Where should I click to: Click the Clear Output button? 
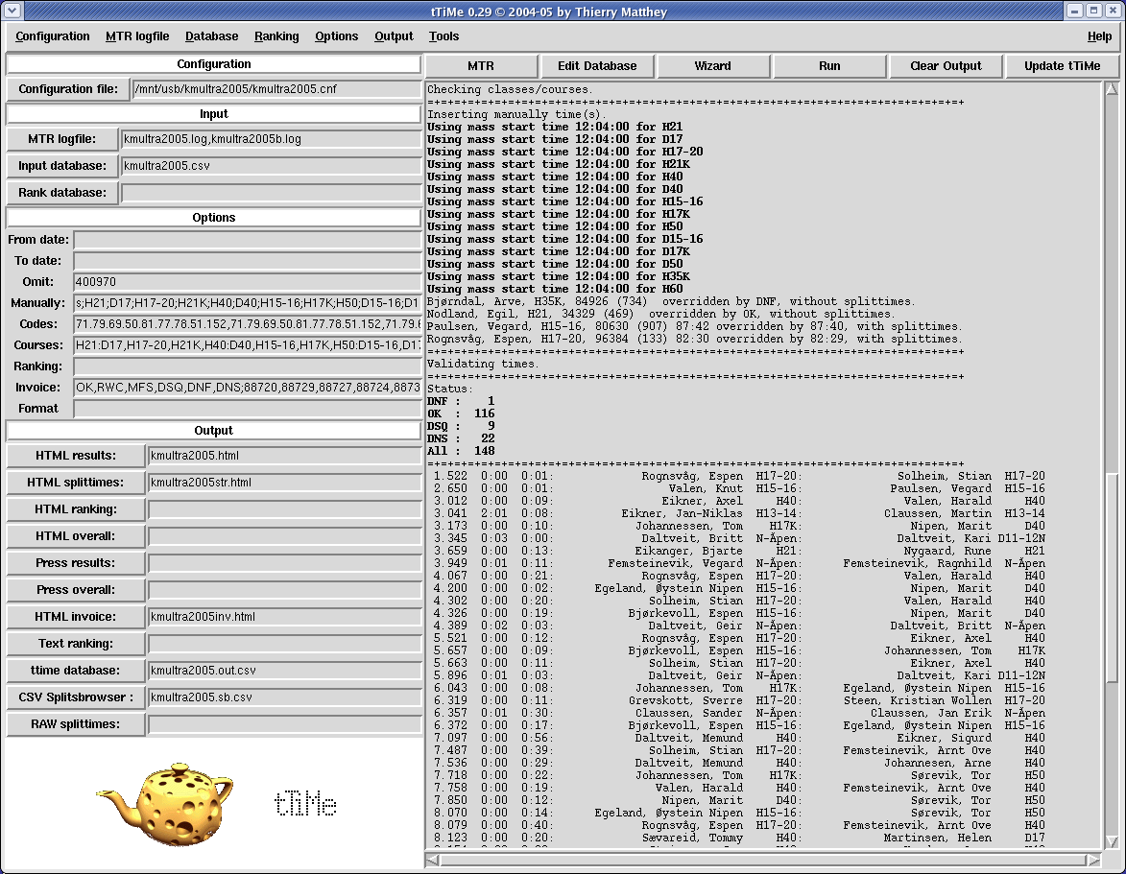click(946, 66)
